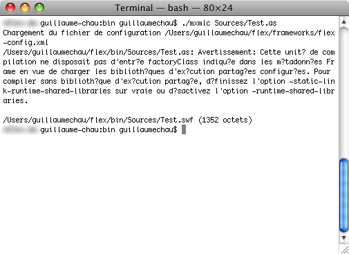
Task: Click the gray cursor block at the prompt
Action: point(184,129)
